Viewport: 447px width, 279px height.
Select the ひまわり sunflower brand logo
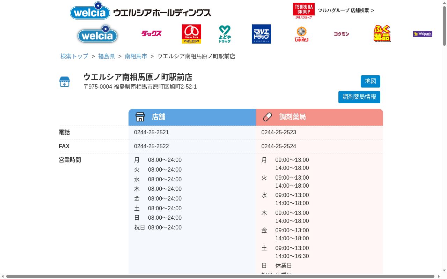(301, 34)
